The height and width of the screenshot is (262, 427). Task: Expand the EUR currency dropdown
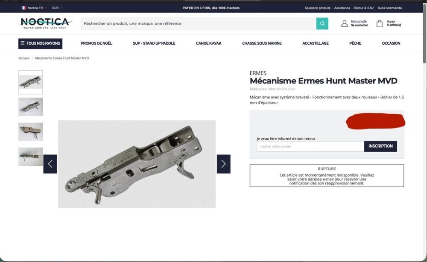pos(57,8)
